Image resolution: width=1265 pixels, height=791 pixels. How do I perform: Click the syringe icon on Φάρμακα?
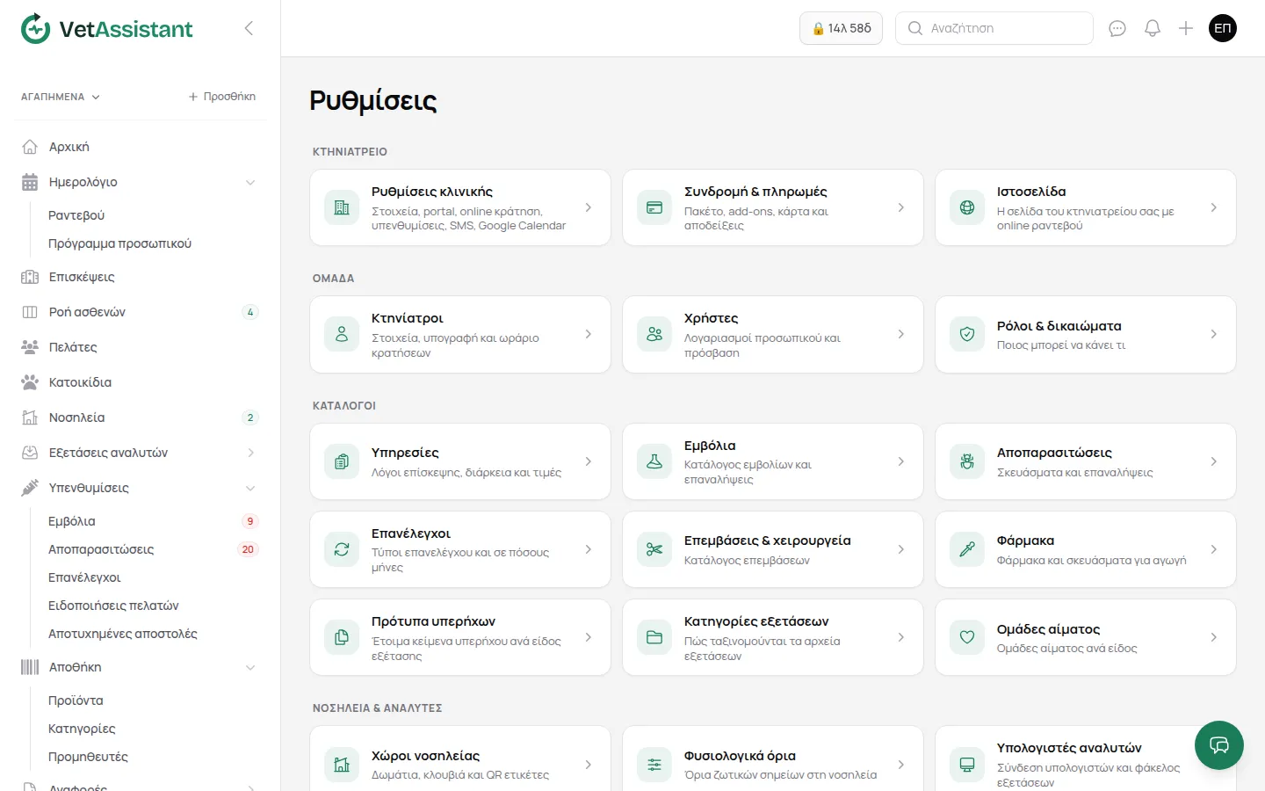click(967, 549)
